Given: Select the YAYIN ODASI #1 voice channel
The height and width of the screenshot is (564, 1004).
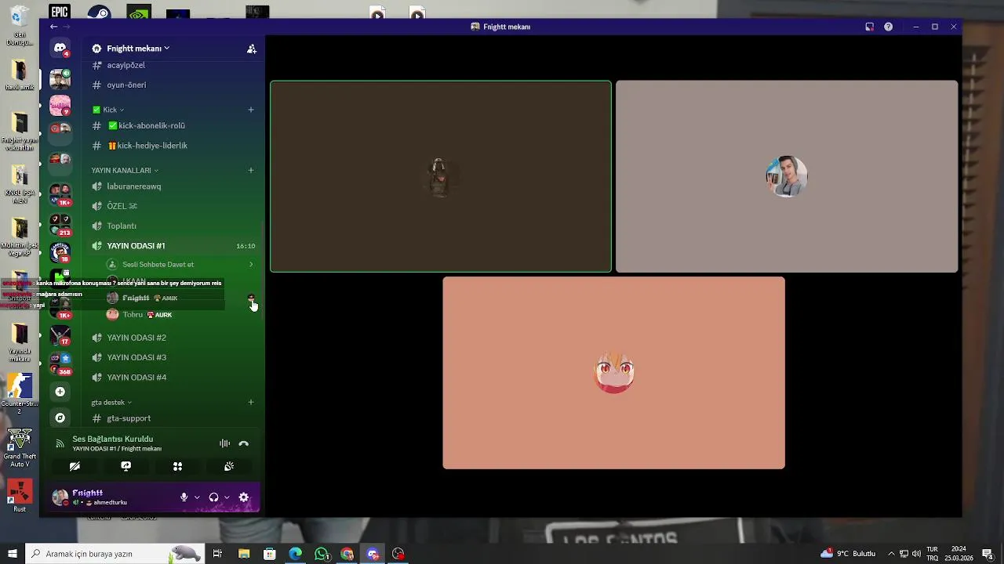Looking at the screenshot, I should coord(136,246).
